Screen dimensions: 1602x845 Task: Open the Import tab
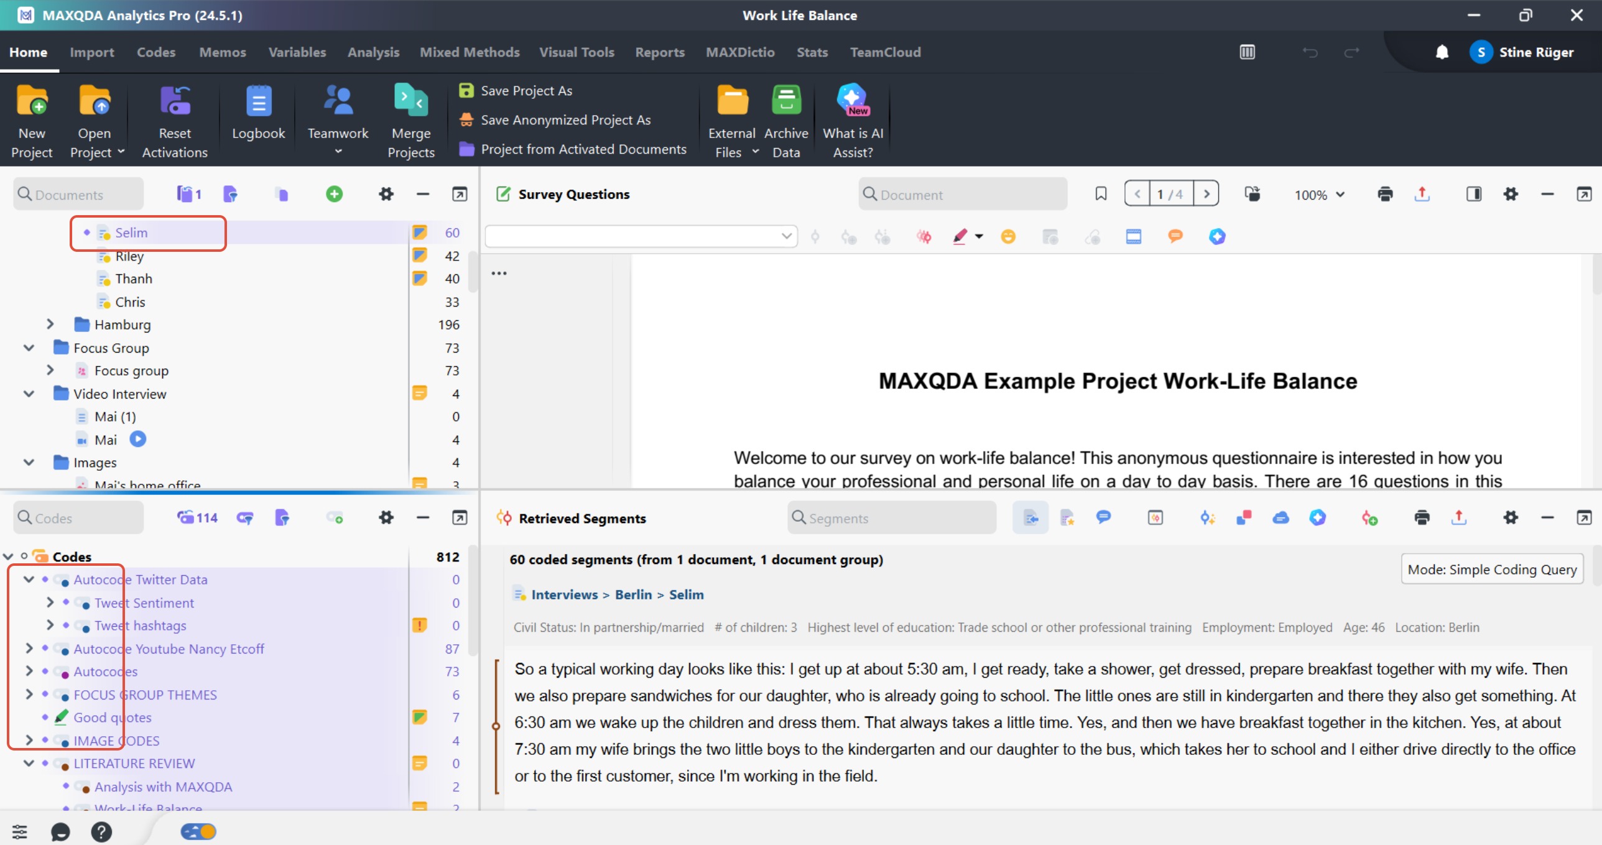[91, 52]
